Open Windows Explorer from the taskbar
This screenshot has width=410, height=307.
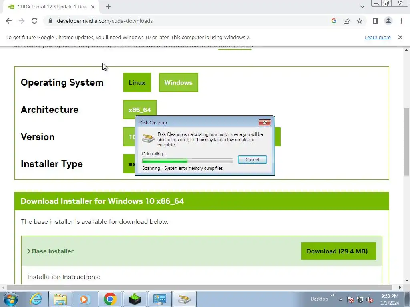[x=60, y=299]
